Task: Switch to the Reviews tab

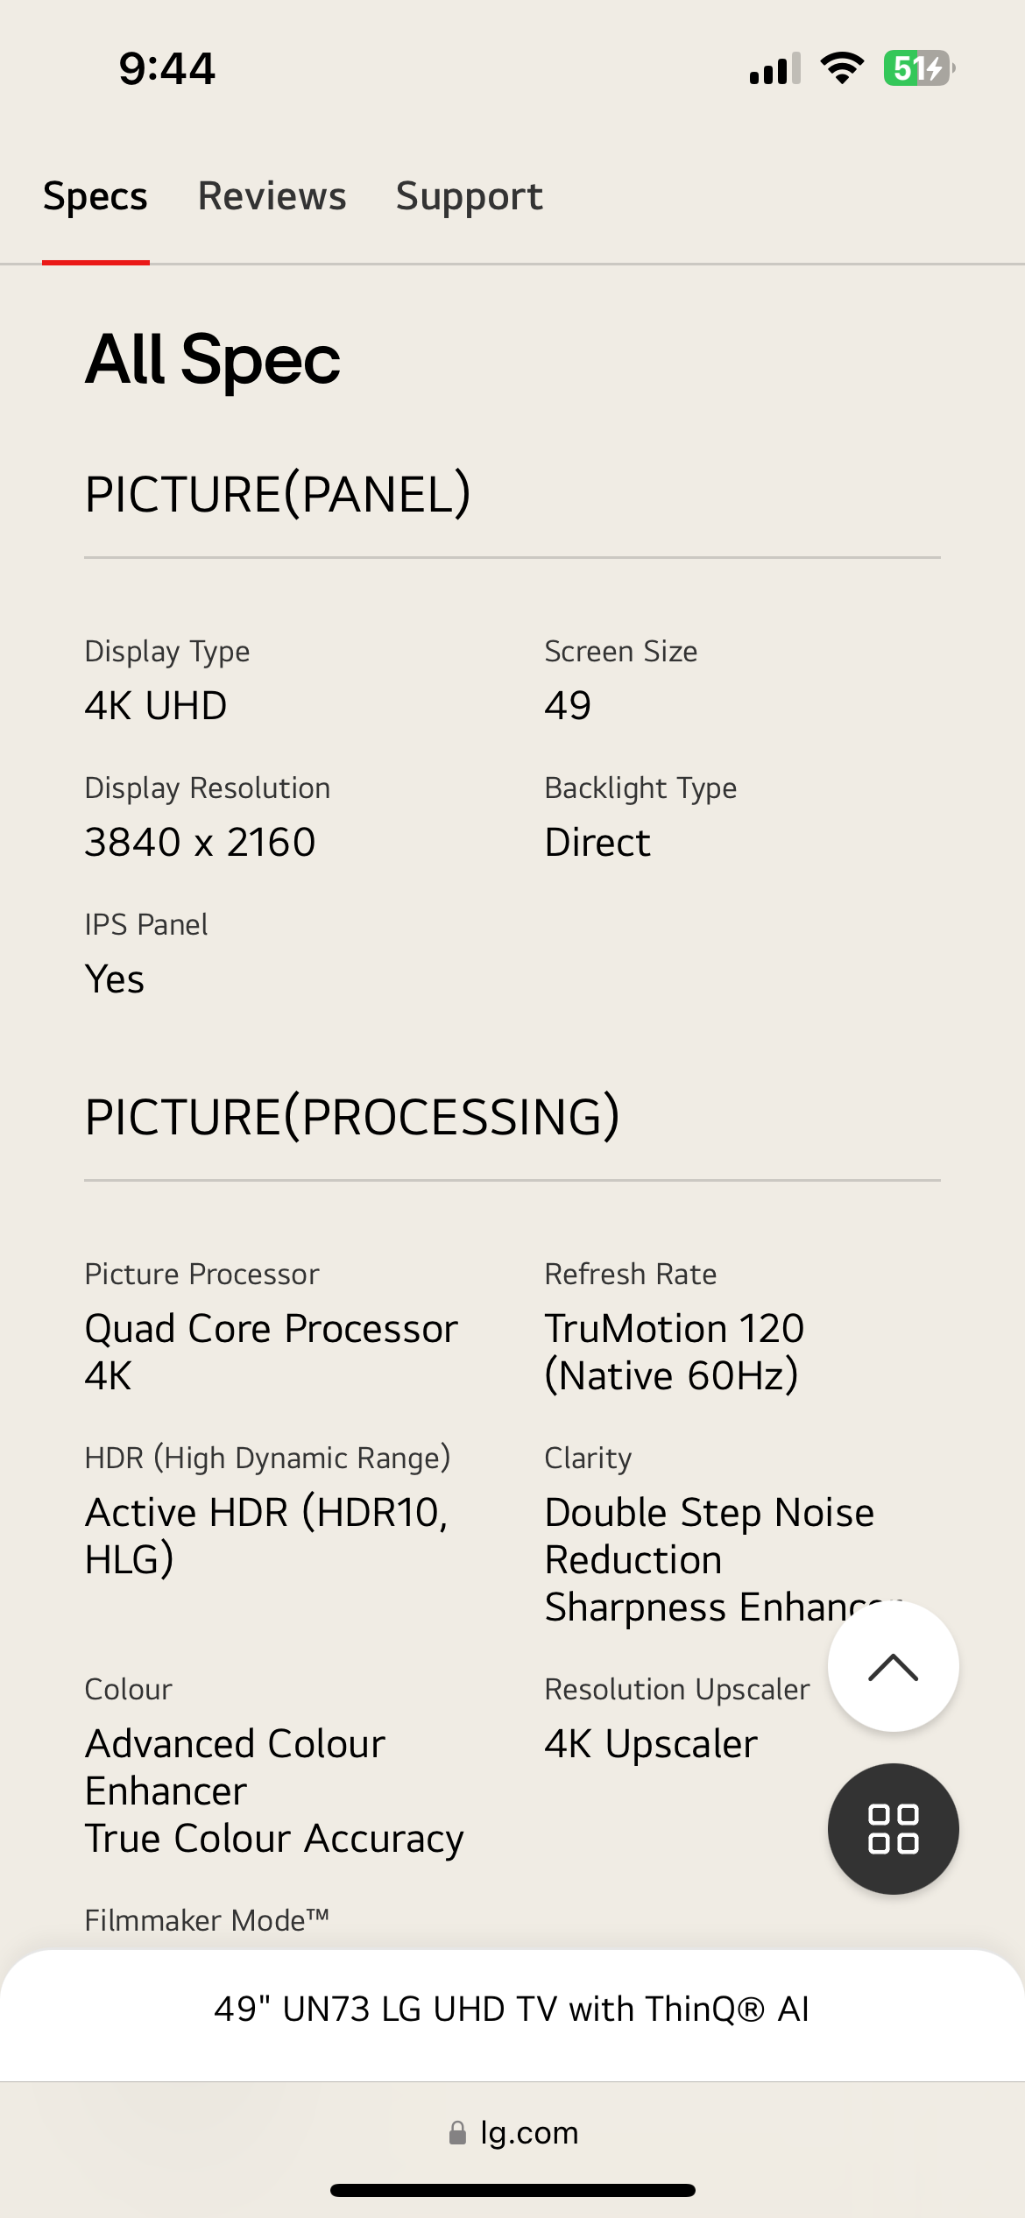Action: [x=272, y=196]
